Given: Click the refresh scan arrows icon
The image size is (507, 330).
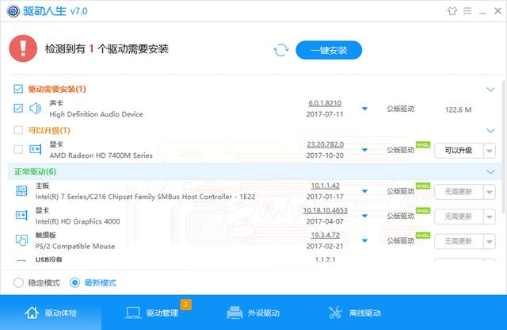Looking at the screenshot, I should [281, 50].
